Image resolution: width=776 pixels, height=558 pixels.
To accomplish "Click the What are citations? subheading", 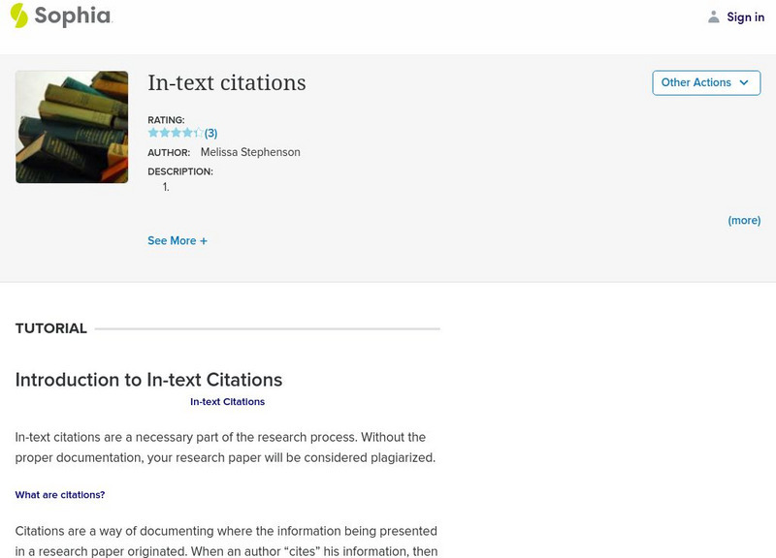I will pos(60,494).
